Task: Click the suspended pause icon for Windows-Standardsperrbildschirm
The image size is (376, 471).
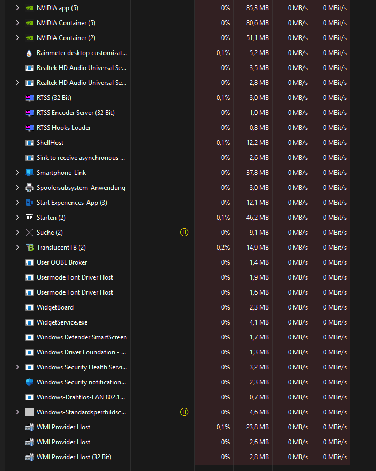Action: (x=184, y=412)
